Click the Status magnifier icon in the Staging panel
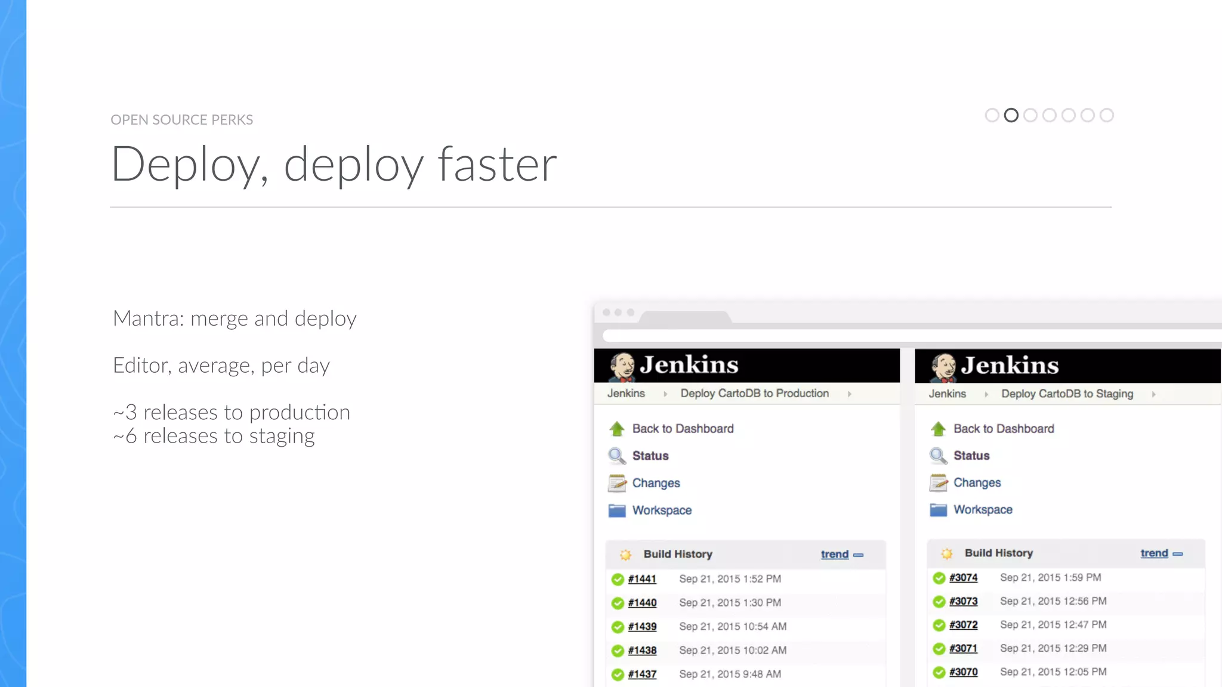This screenshot has width=1222, height=687. (x=938, y=456)
